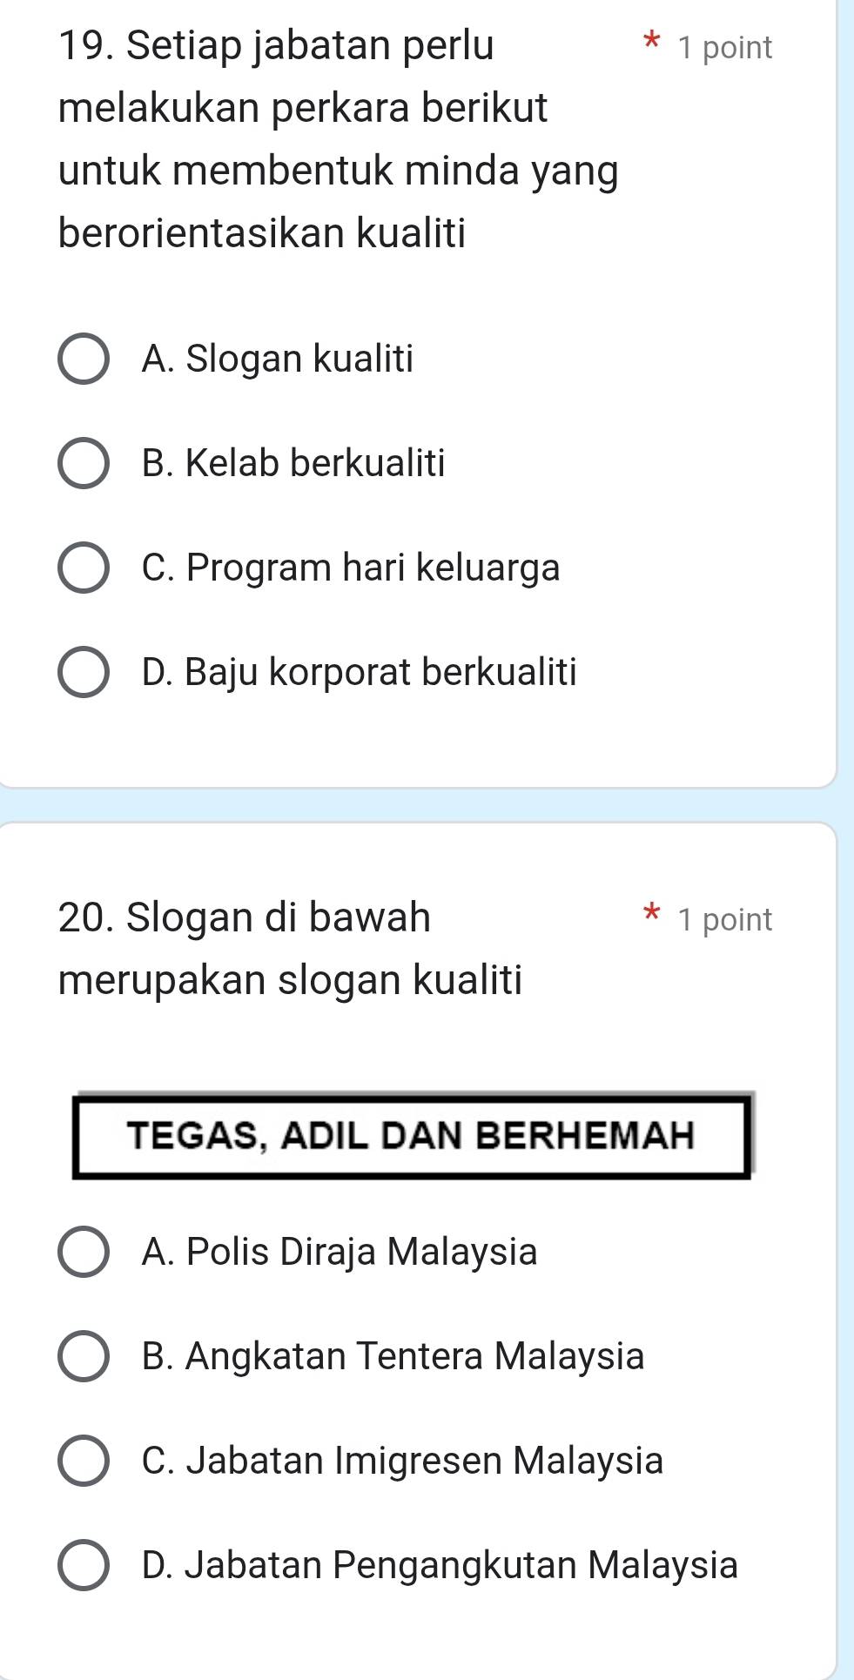Pick the C. Jabatan Imigresen Malaysia radio

84,1461
